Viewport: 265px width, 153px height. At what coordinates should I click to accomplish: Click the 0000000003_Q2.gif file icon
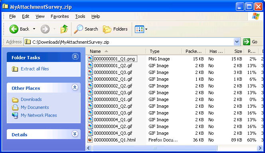click(90, 106)
